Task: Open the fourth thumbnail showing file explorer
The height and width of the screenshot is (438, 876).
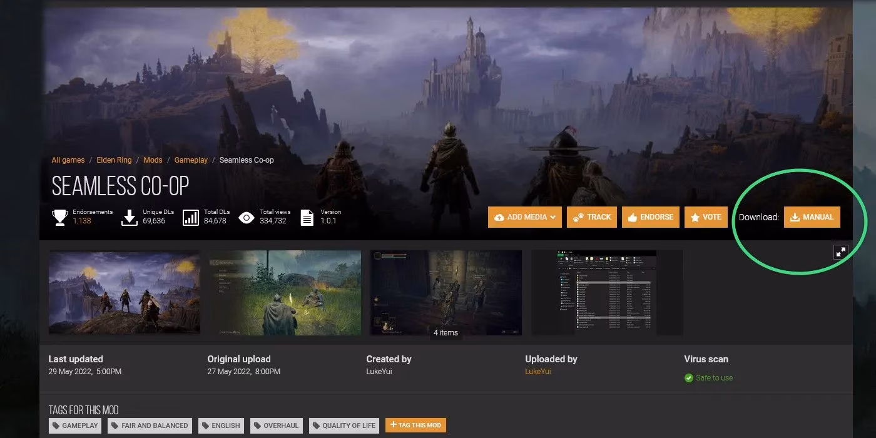Action: (607, 292)
